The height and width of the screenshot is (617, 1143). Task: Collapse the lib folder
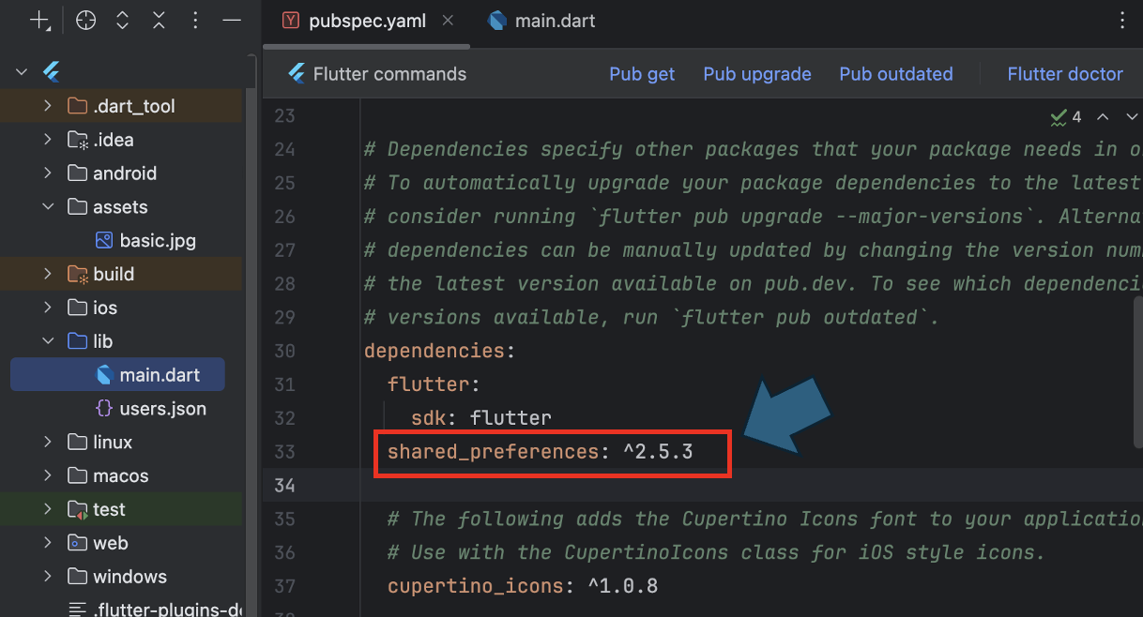pos(48,341)
